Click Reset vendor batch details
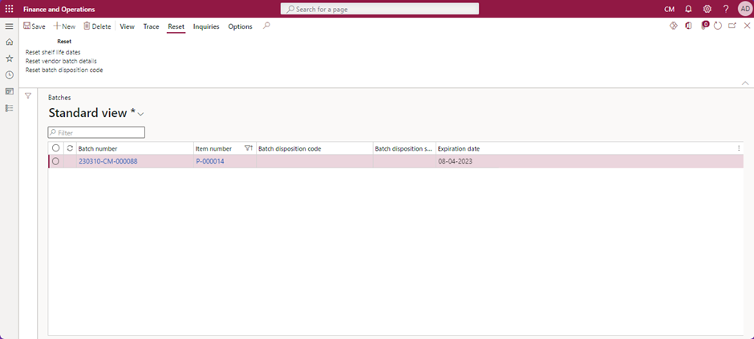 pyautogui.click(x=61, y=61)
